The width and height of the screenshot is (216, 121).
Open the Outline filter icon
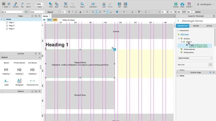click(210, 73)
